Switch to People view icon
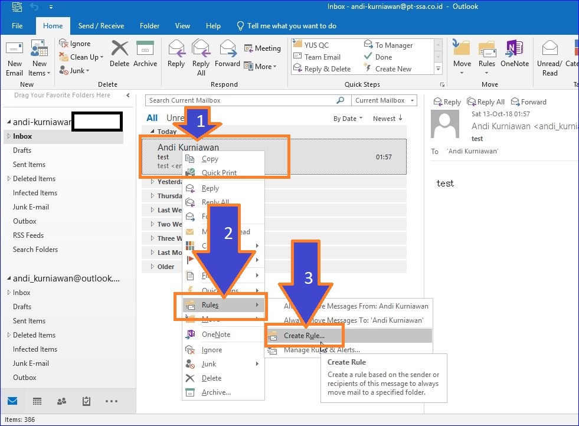 coord(61,401)
